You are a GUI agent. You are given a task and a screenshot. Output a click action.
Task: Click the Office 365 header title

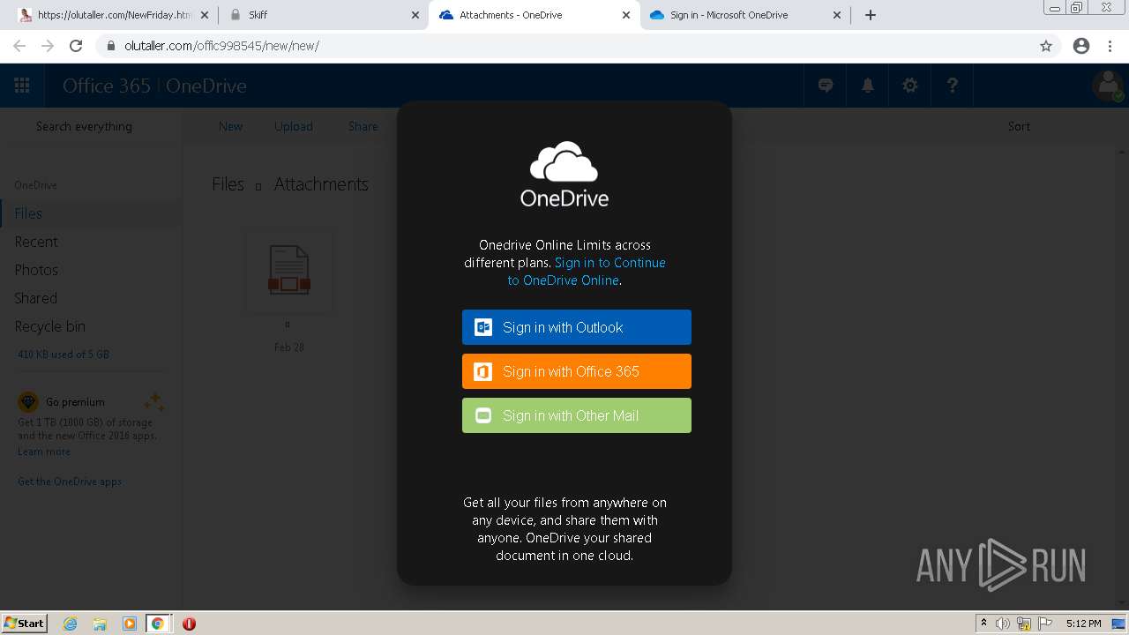click(107, 86)
